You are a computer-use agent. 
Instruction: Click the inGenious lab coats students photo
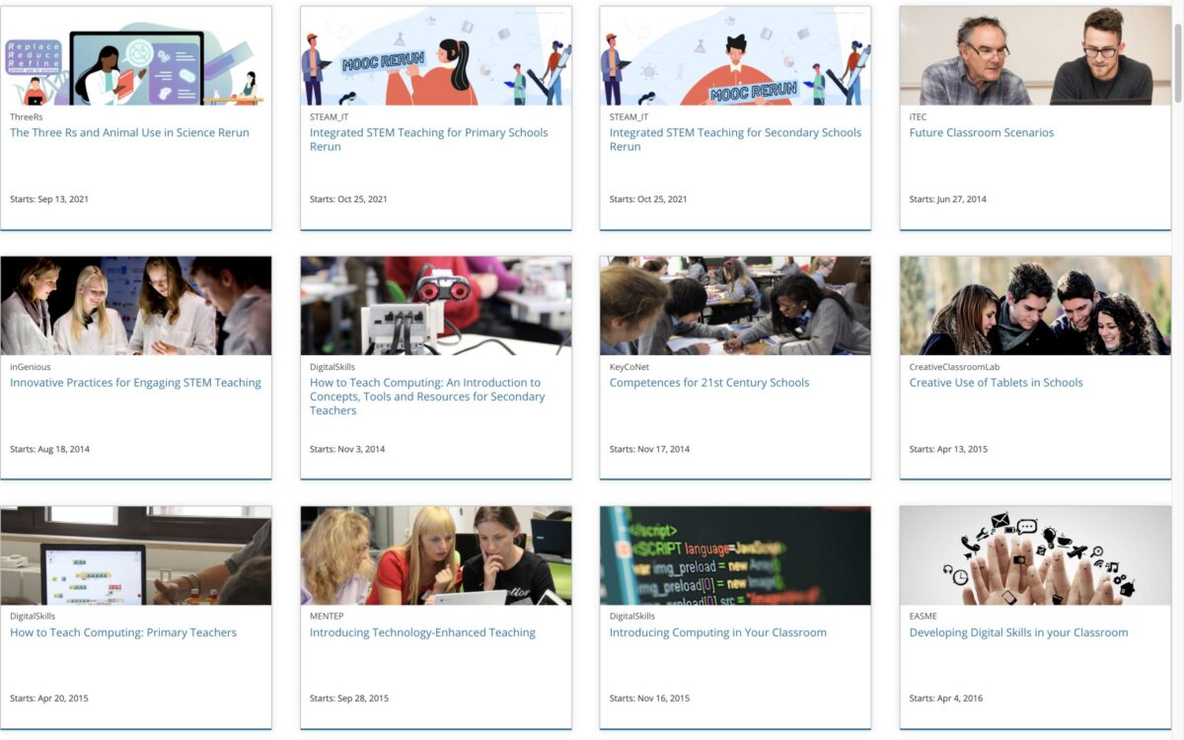[x=136, y=306]
